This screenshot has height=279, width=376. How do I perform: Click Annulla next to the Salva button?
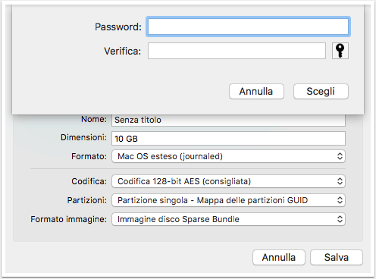pos(279,257)
